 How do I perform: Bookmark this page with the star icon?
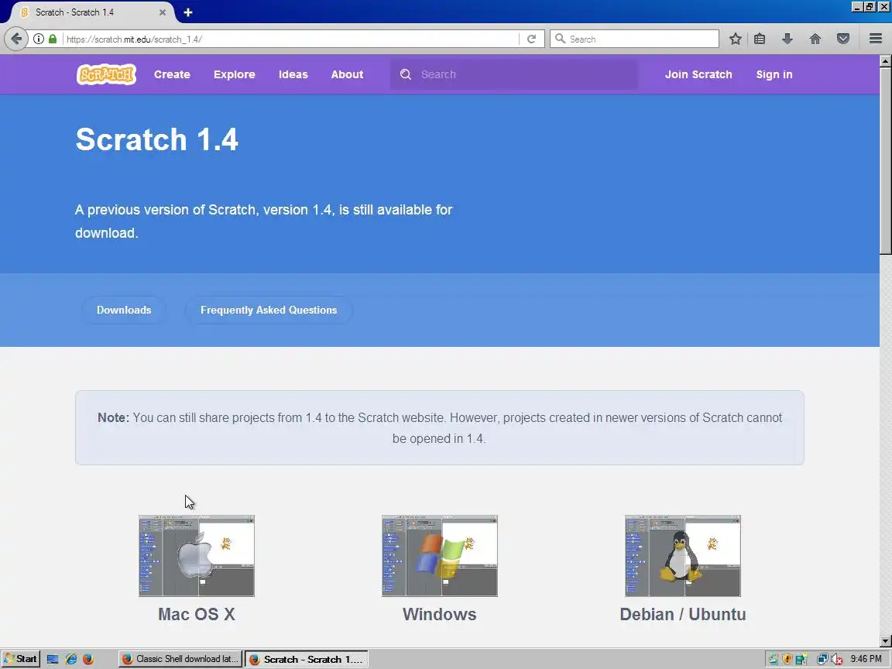(735, 39)
